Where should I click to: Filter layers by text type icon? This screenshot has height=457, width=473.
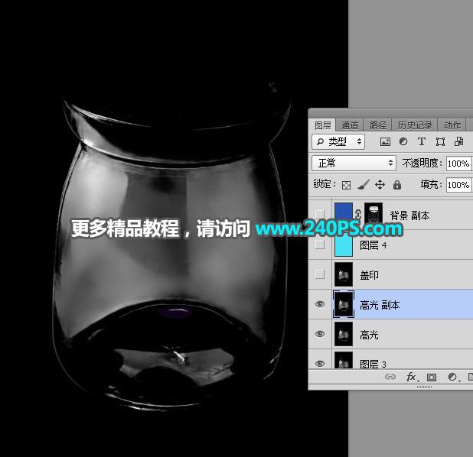[x=422, y=141]
